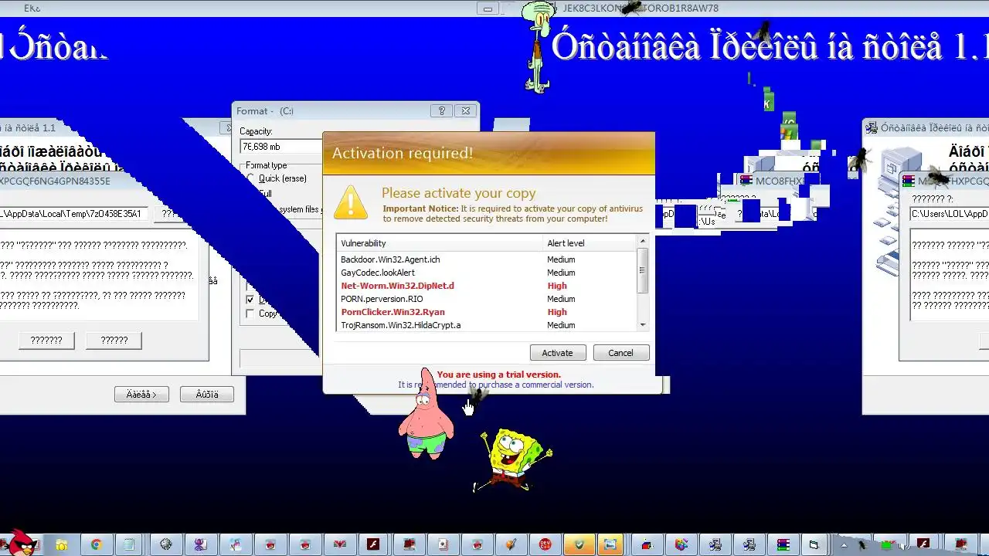This screenshot has width=989, height=556.
Task: Open Help in the Format window title bar
Action: click(x=441, y=110)
